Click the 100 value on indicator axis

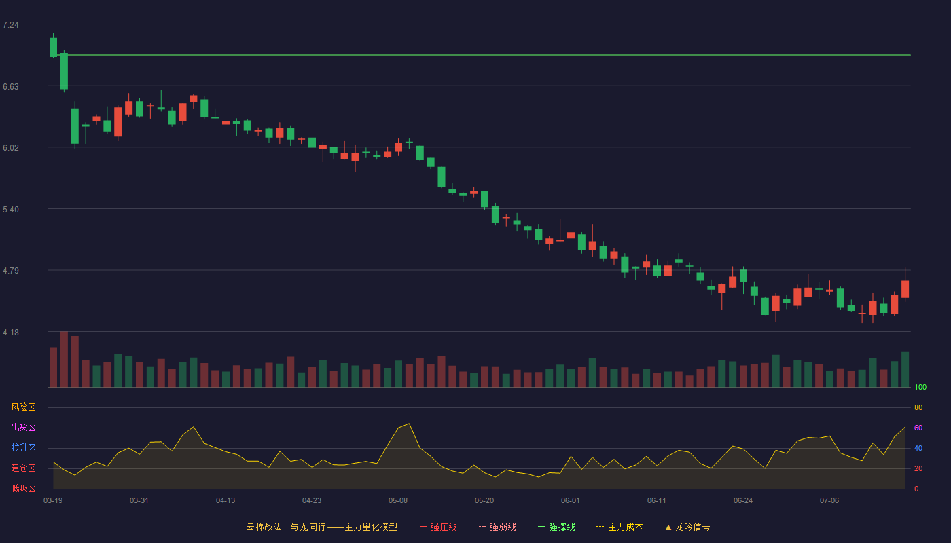point(920,388)
